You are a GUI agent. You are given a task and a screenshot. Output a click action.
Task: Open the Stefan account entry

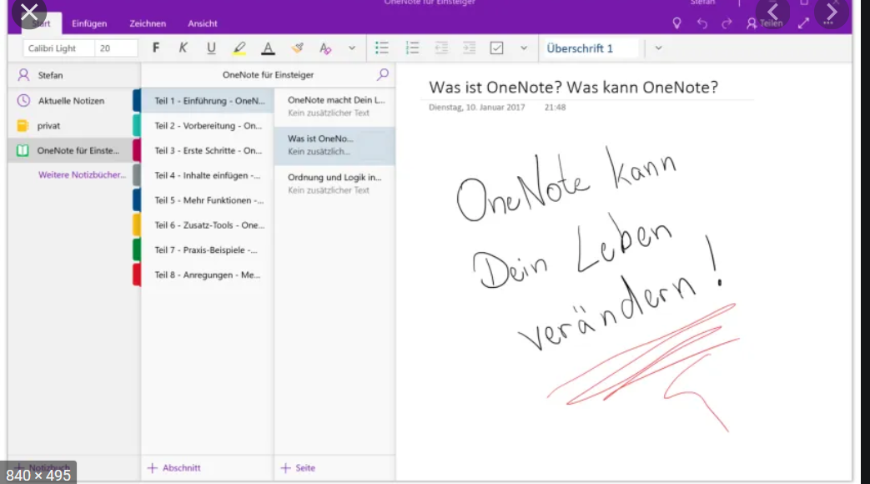74,75
